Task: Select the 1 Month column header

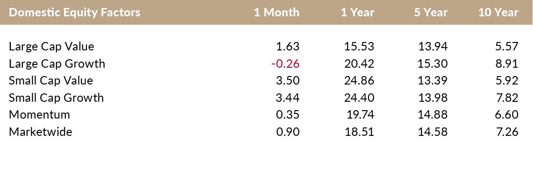Action: pyautogui.click(x=277, y=13)
